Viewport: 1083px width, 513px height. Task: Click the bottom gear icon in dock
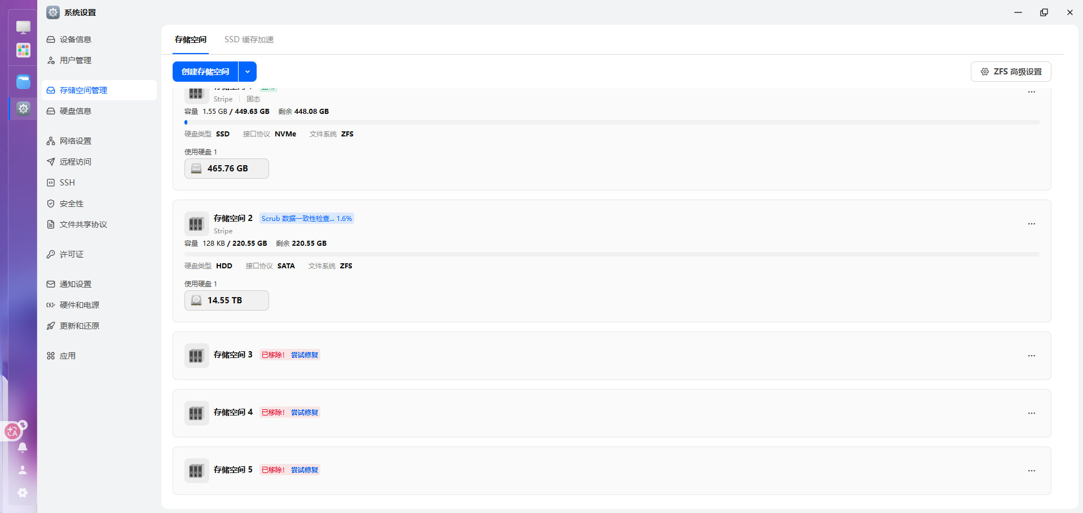tap(23, 493)
